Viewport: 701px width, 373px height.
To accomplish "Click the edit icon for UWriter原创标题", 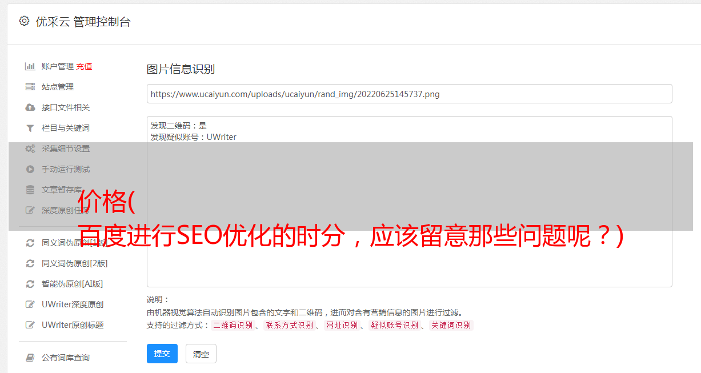I will point(30,325).
